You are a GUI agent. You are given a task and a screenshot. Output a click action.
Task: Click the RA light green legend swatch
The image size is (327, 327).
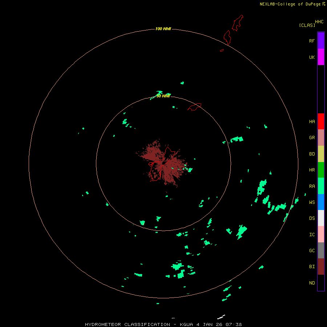(x=321, y=186)
